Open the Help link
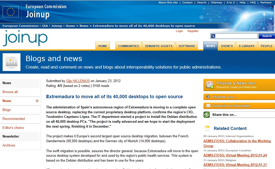Viewport: 275px width, 169px height. coord(243,3)
